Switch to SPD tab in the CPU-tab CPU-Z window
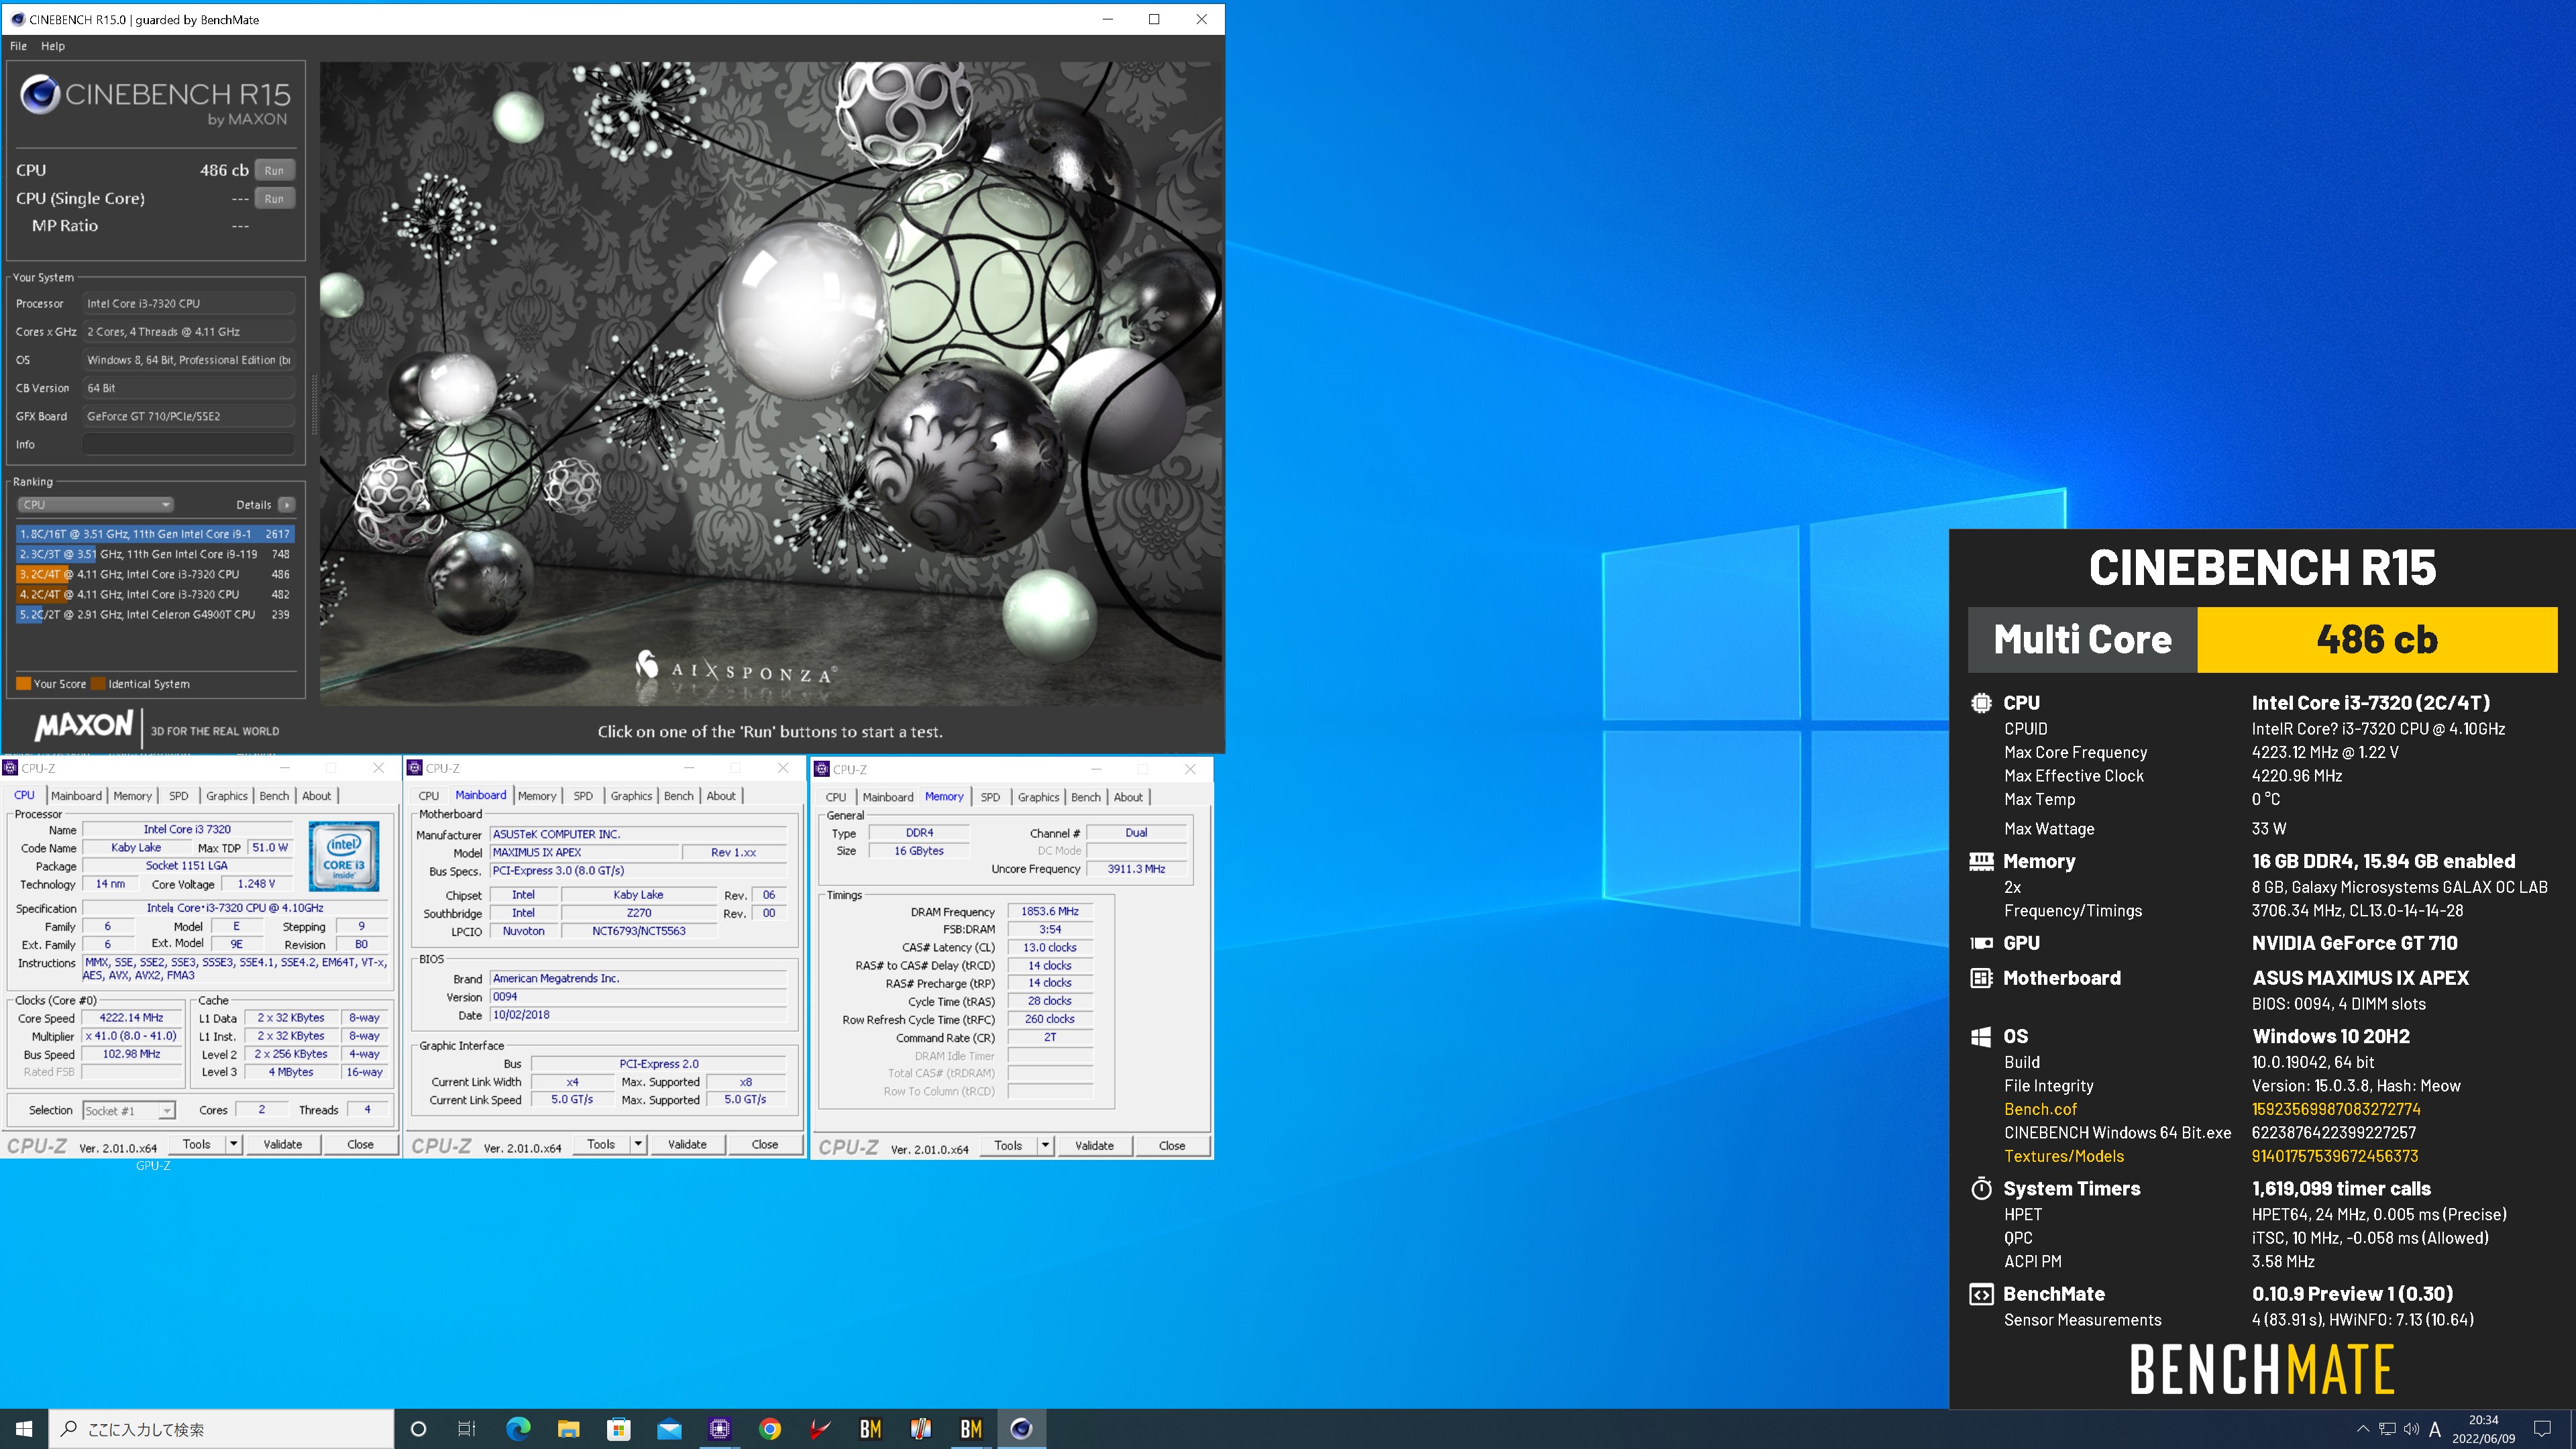This screenshot has width=2576, height=1449. [x=178, y=796]
